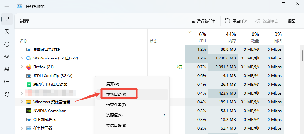Select the Processes page sidebar icon
The image size is (304, 134).
pos(7,19)
